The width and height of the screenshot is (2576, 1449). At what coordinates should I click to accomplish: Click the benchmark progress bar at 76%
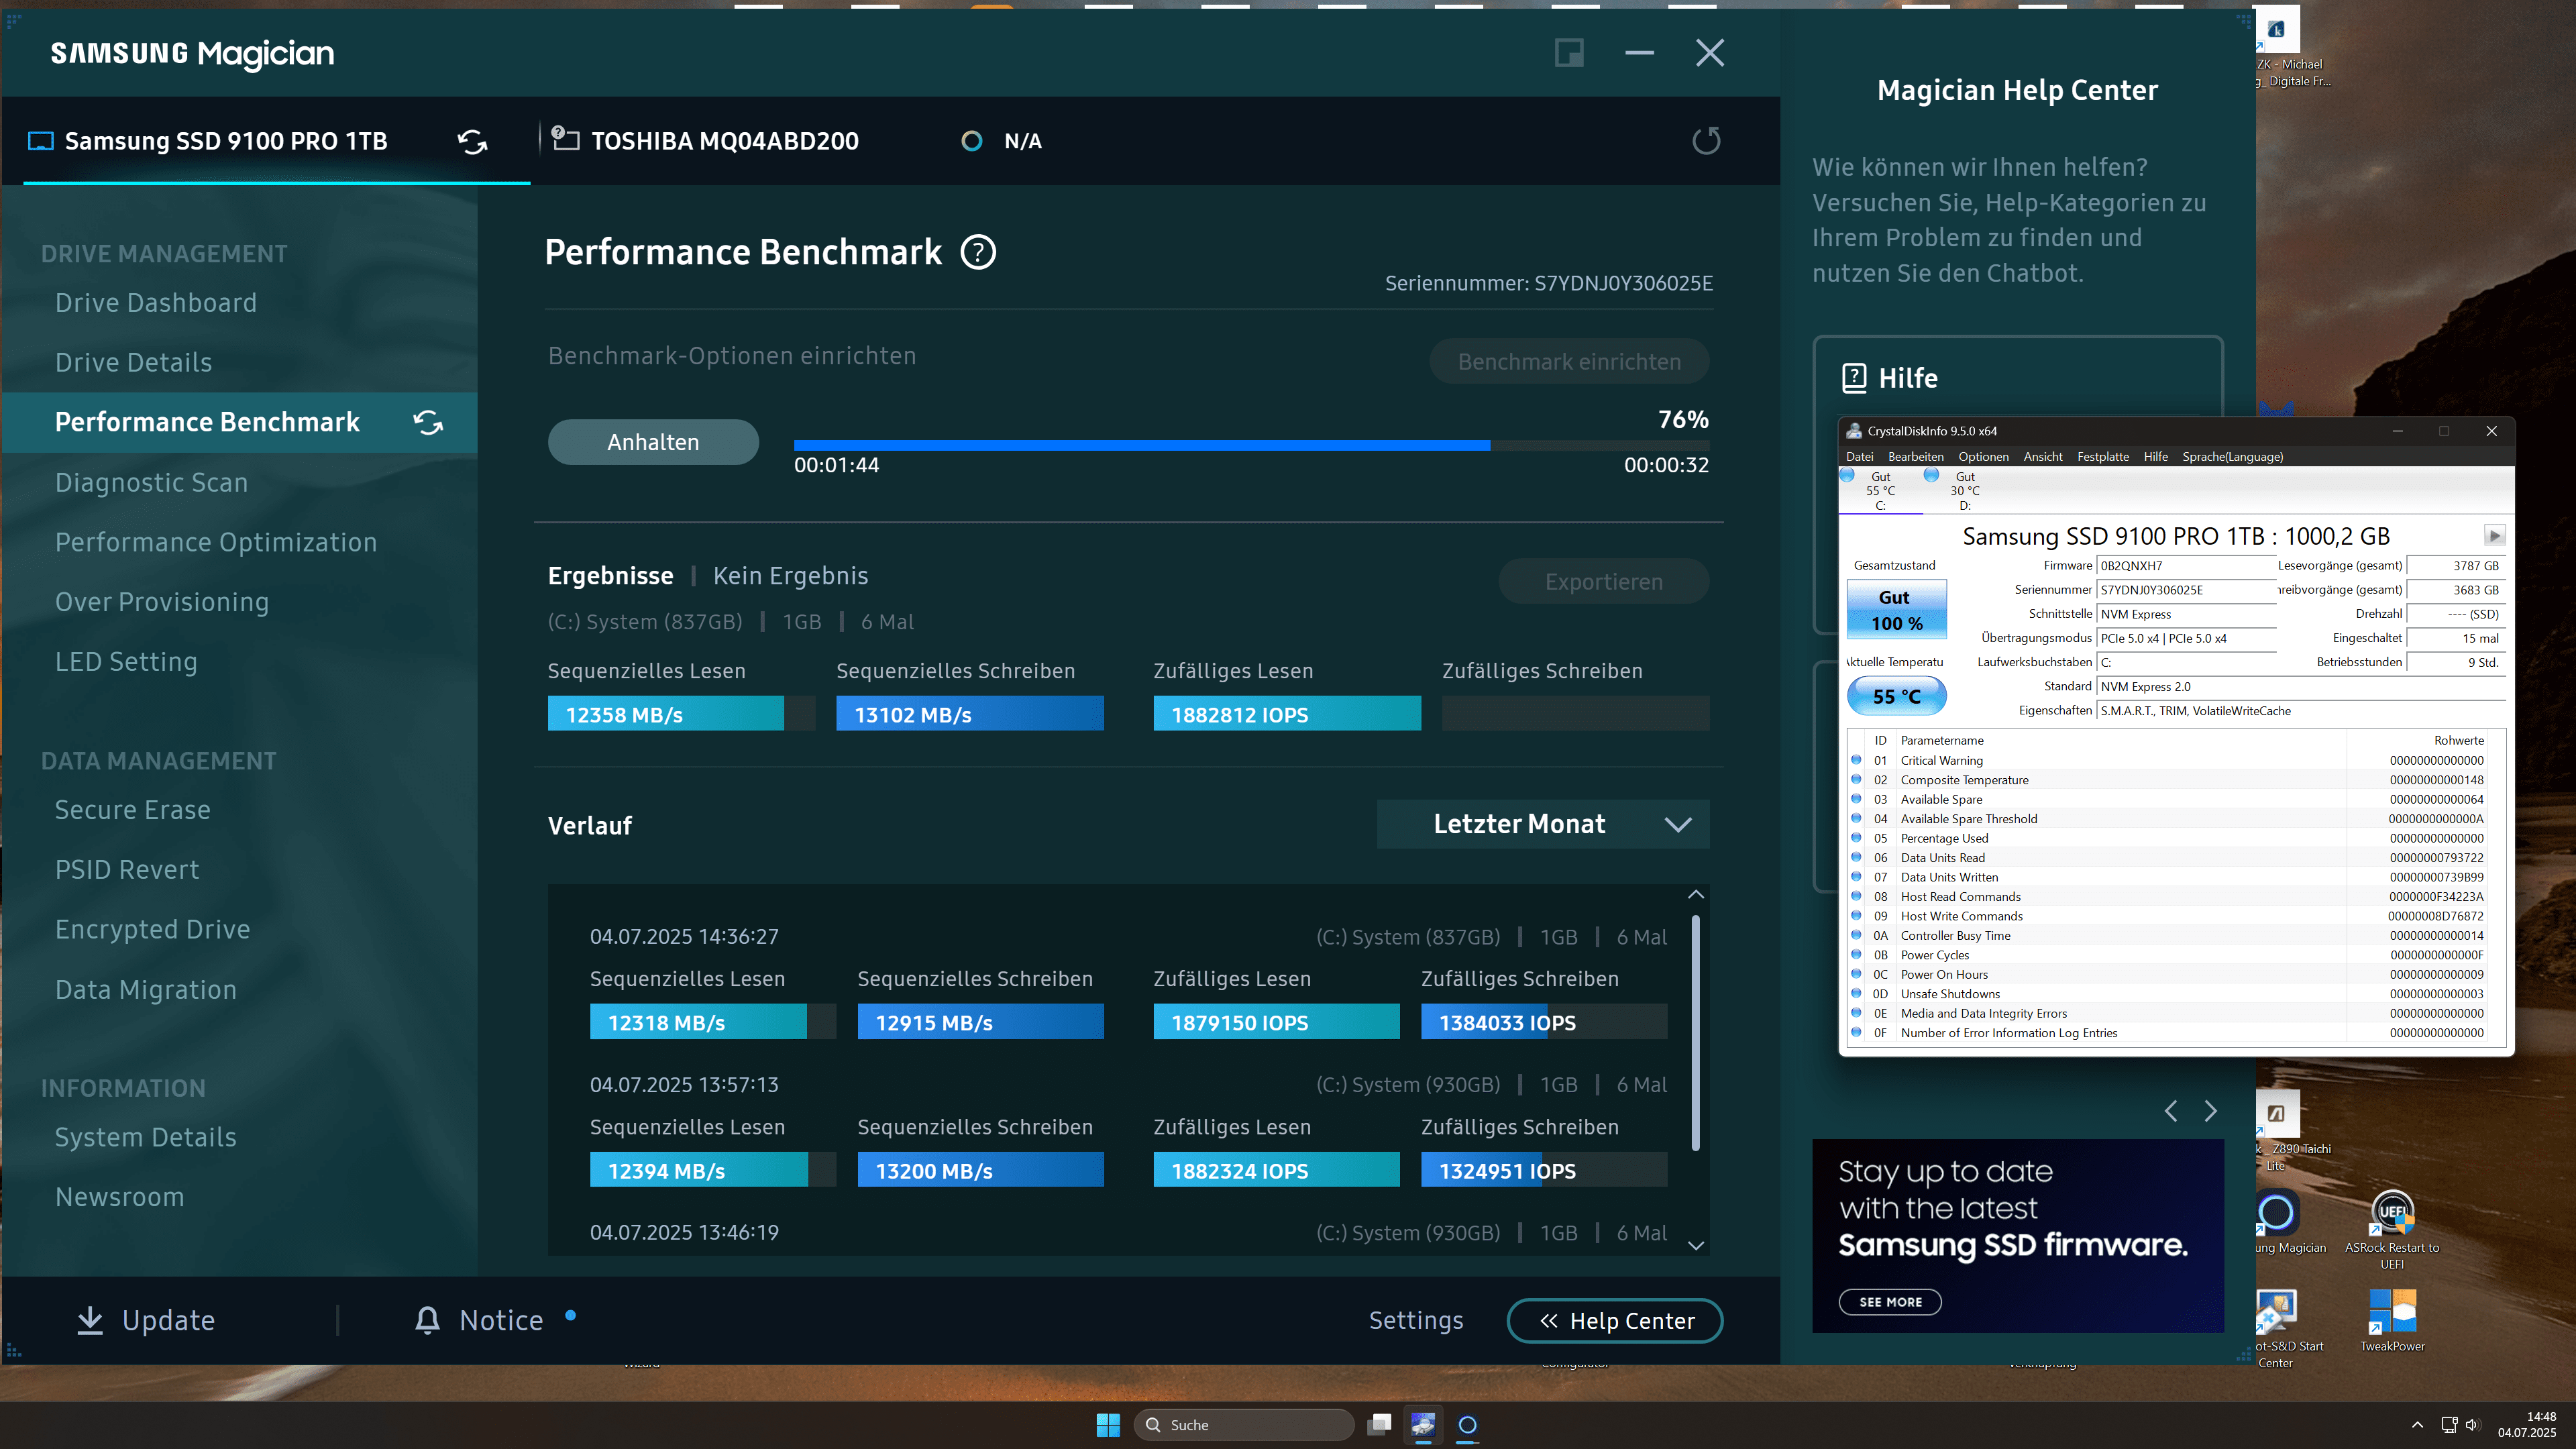tap(1251, 445)
